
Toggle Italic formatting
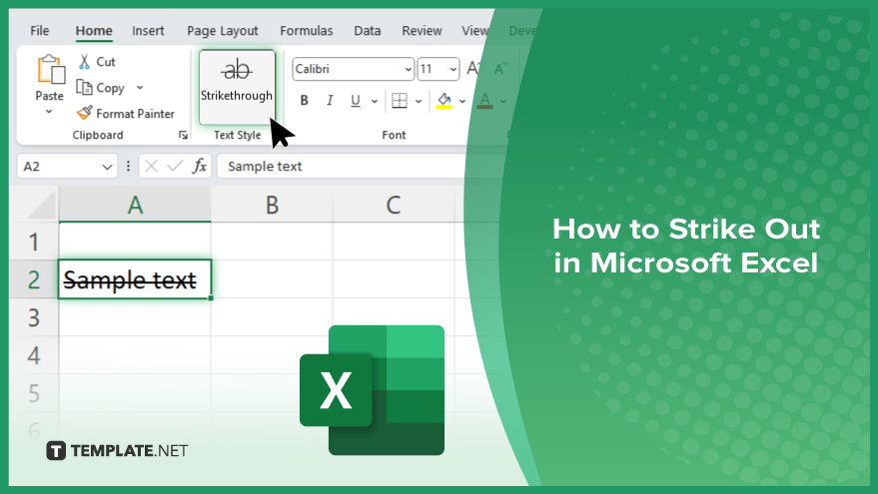click(330, 101)
